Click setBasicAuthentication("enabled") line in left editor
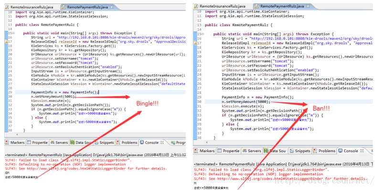 point(76,67)
